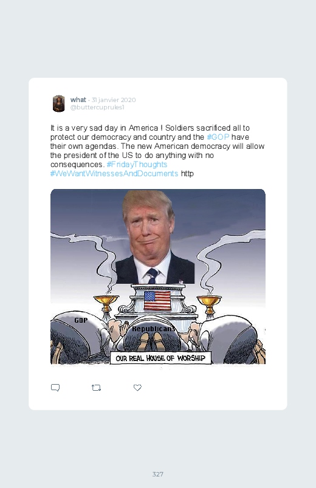Click the tweet text about a sad day
Image resolution: width=316 pixels, height=488 pixels.
pos(157,151)
